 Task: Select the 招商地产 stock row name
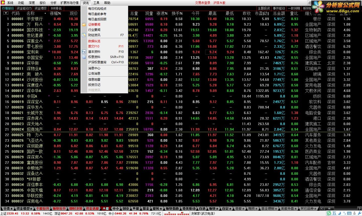(x=35, y=129)
